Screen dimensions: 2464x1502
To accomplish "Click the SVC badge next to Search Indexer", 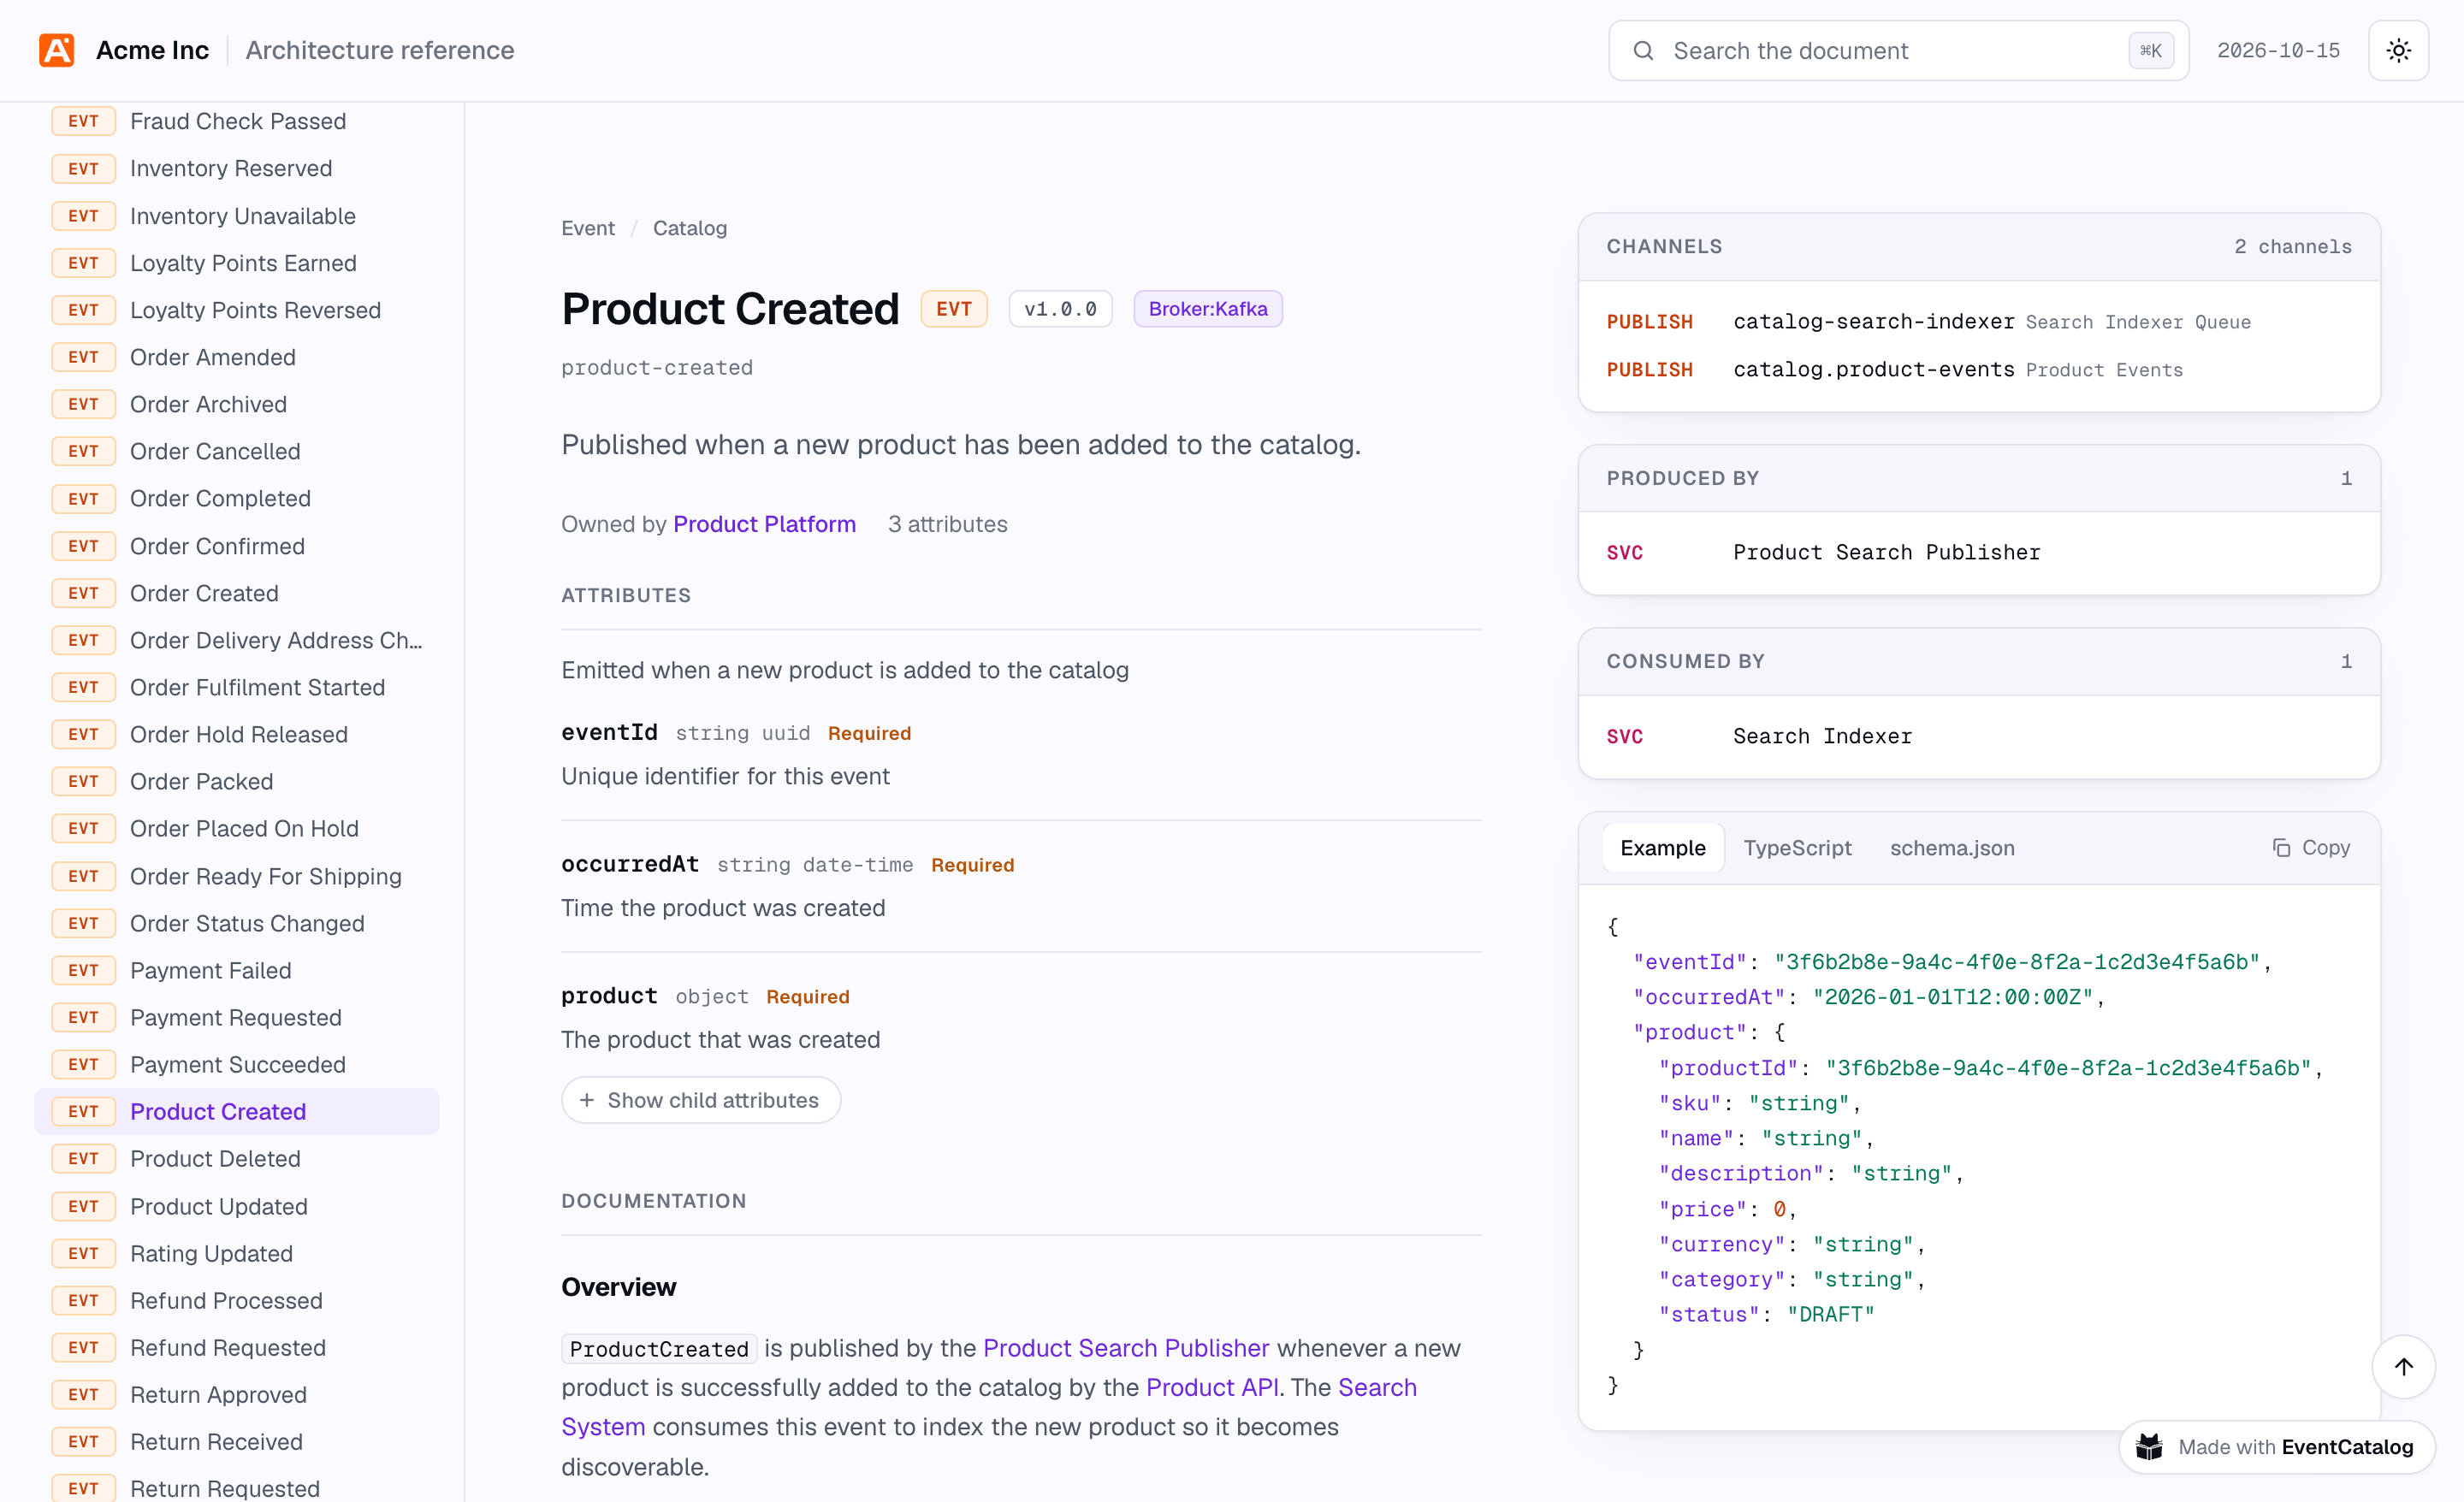I will [x=1624, y=736].
